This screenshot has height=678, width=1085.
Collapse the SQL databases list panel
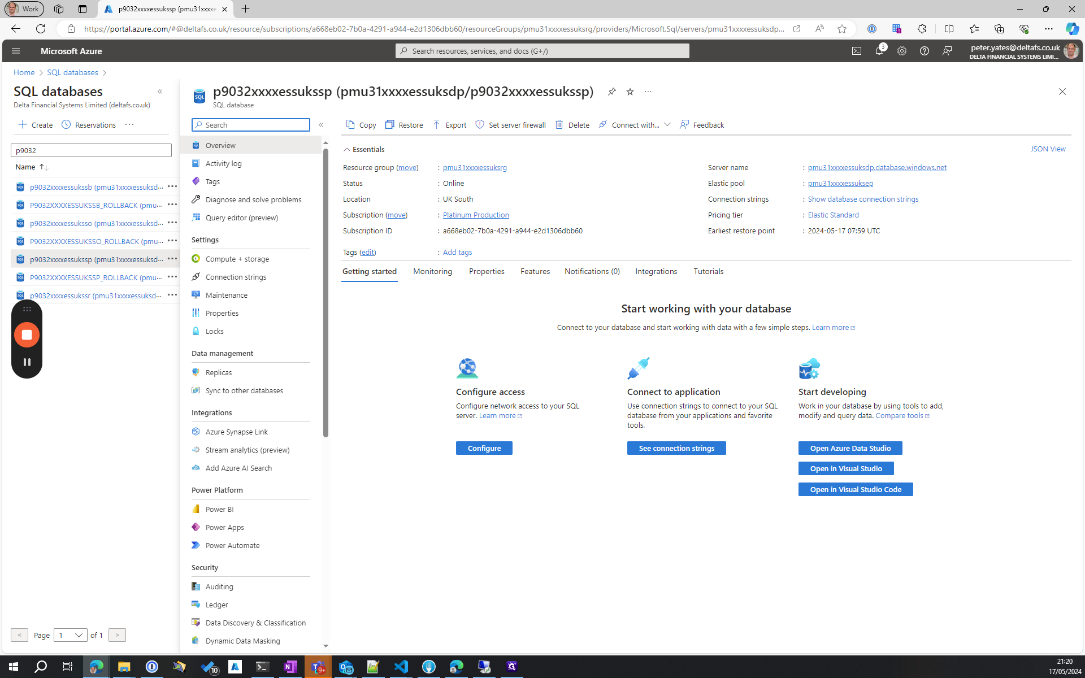tap(160, 92)
